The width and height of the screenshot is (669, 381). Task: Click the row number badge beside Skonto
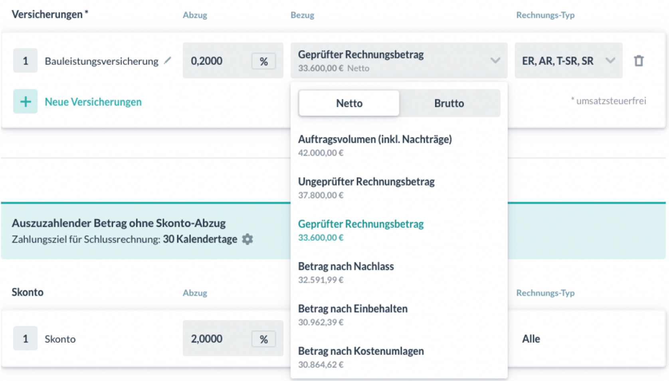[x=25, y=339]
